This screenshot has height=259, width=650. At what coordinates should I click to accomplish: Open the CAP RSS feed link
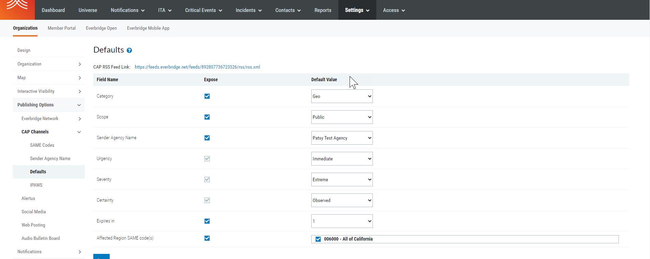click(x=197, y=67)
